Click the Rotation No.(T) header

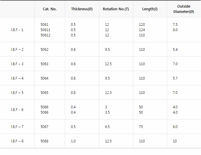[x=116, y=9]
